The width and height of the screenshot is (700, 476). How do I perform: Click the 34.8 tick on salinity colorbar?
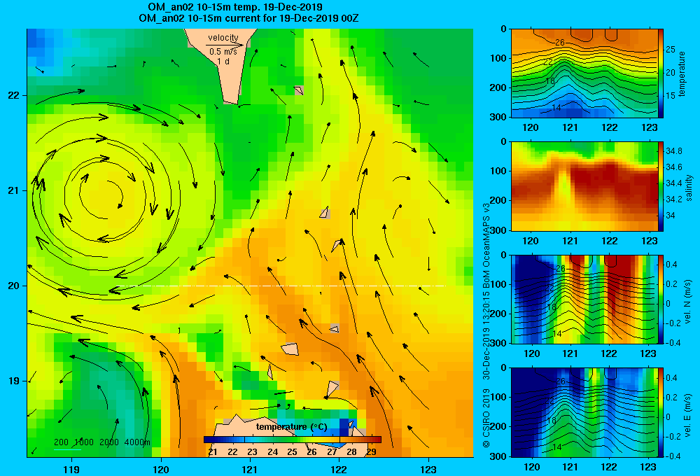673,151
